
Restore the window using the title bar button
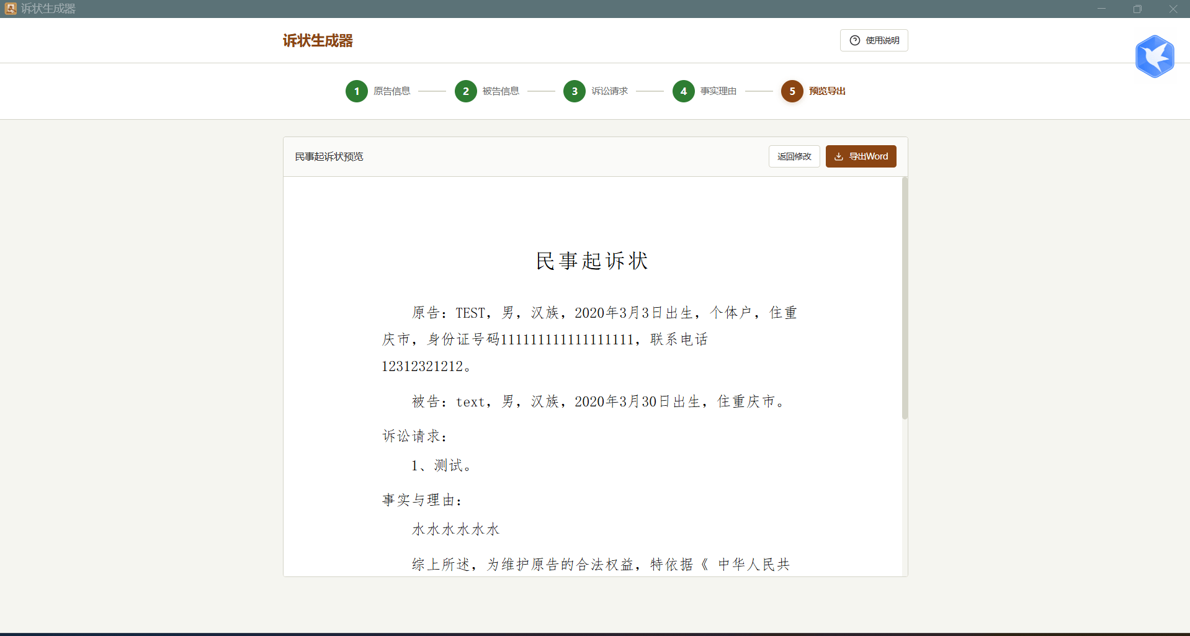(x=1137, y=9)
